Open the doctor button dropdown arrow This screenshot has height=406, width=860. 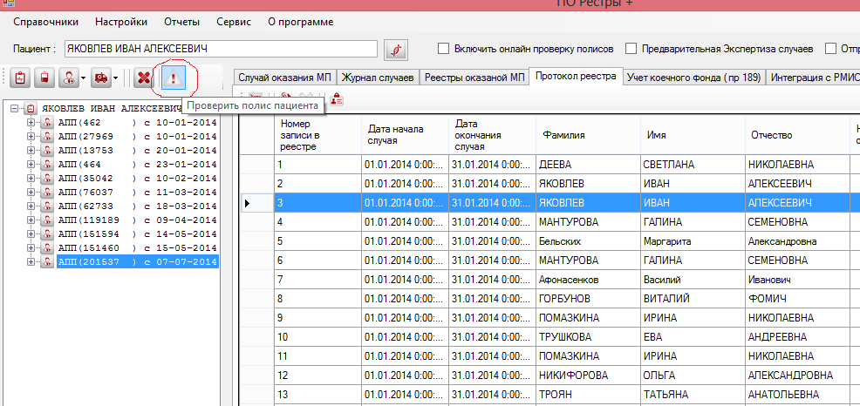[x=83, y=78]
